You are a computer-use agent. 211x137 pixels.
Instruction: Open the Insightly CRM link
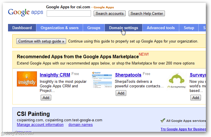[x=55, y=75]
